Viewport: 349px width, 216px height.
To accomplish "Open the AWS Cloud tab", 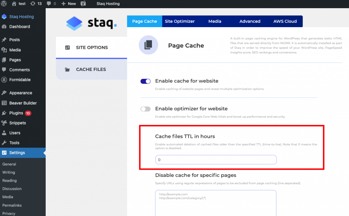I will [x=285, y=21].
